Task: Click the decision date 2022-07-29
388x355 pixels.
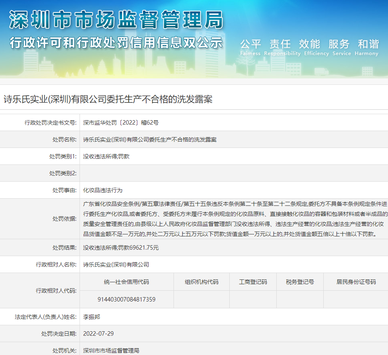Action: [x=98, y=334]
